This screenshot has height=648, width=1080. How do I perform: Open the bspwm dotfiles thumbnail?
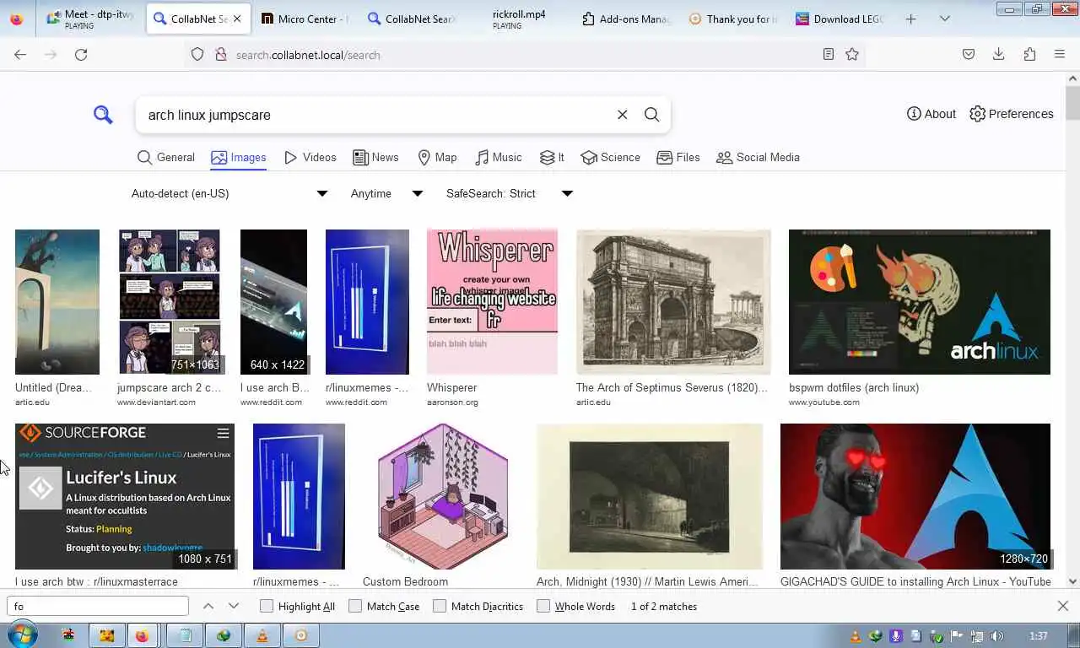click(920, 301)
